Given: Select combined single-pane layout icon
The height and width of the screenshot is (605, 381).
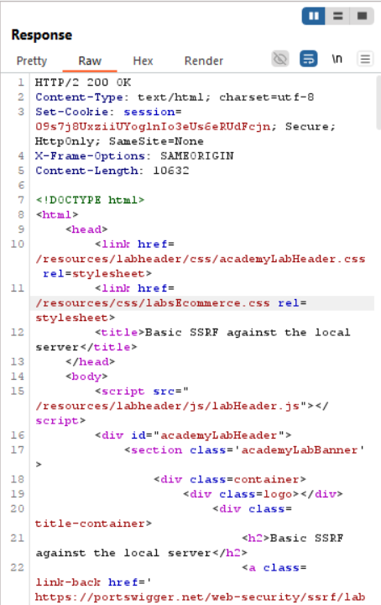Looking at the screenshot, I should tap(362, 16).
